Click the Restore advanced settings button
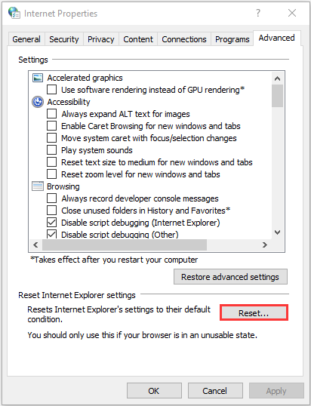Image resolution: width=311 pixels, height=406 pixels. coord(230,277)
